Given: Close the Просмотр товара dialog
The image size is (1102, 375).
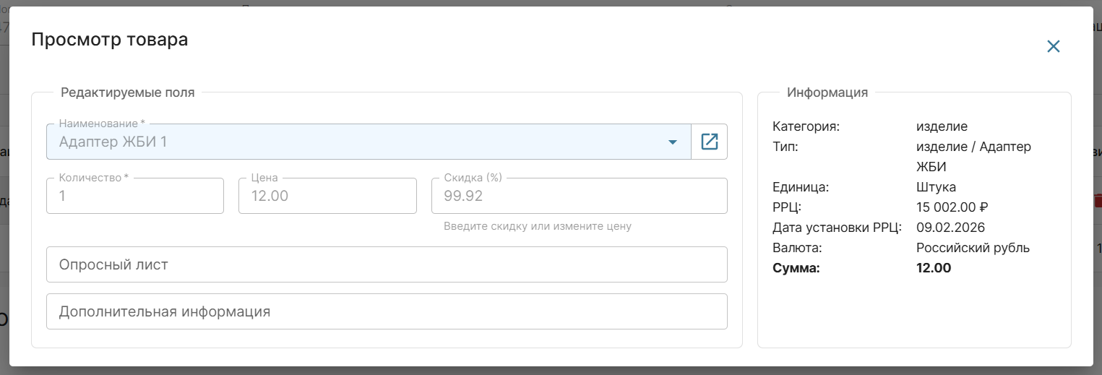Looking at the screenshot, I should (x=1053, y=46).
